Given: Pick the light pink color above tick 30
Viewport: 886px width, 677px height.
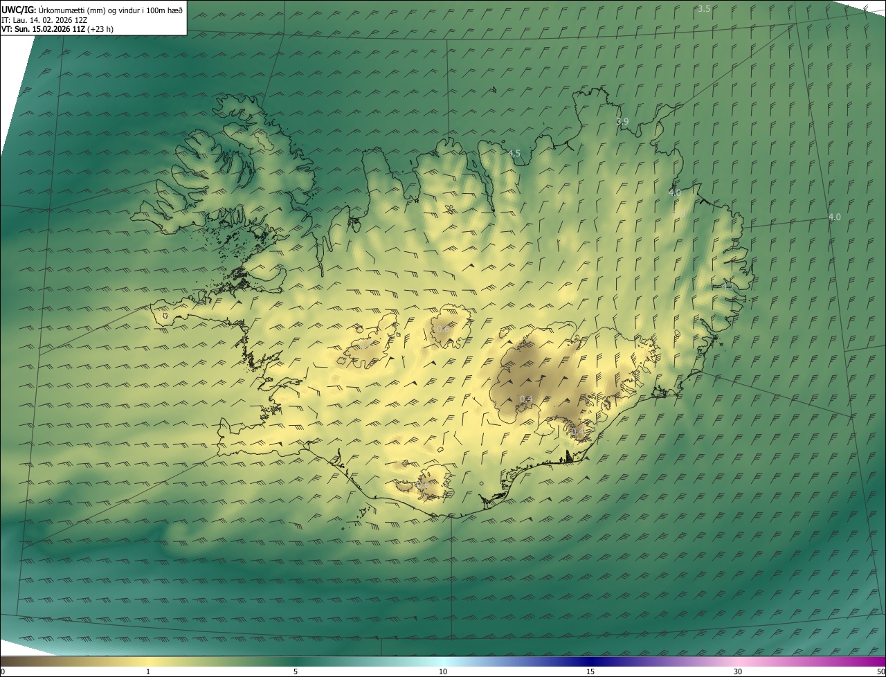Looking at the screenshot, I should (x=738, y=661).
